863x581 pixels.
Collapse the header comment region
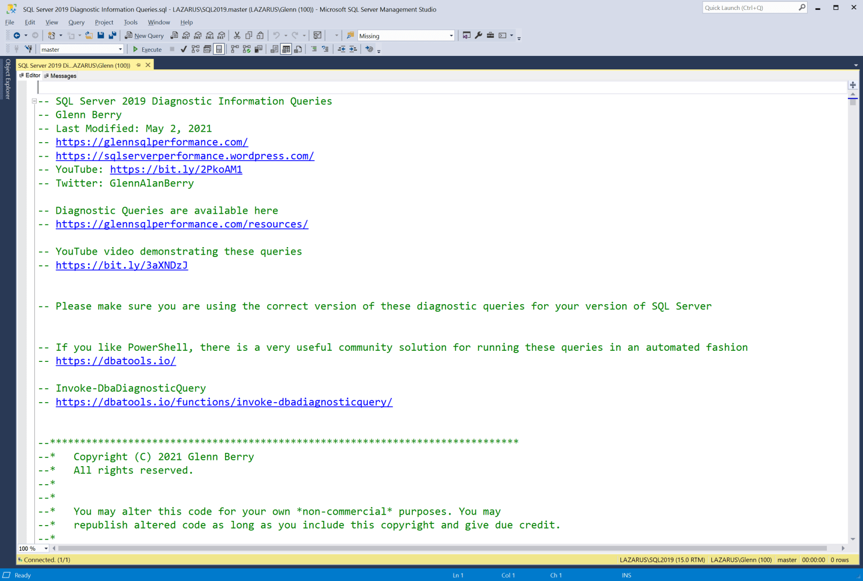(34, 100)
